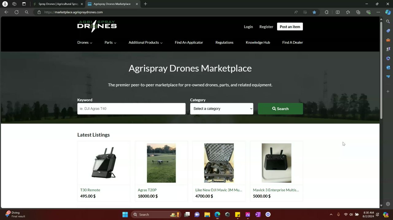Open the browser Extensions icon
Image resolution: width=393 pixels, height=220 pixels.
tap(326, 12)
